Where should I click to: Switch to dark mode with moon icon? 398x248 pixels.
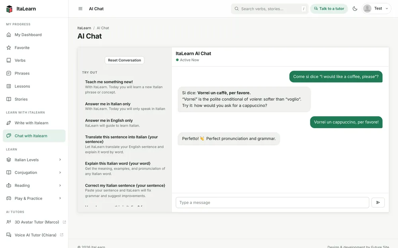tap(355, 9)
